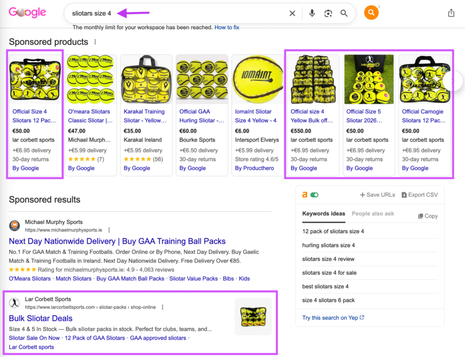Screen dimensions: 465x357
Task: Click the Lar Corbett Sports favicon
Action: pos(15,302)
